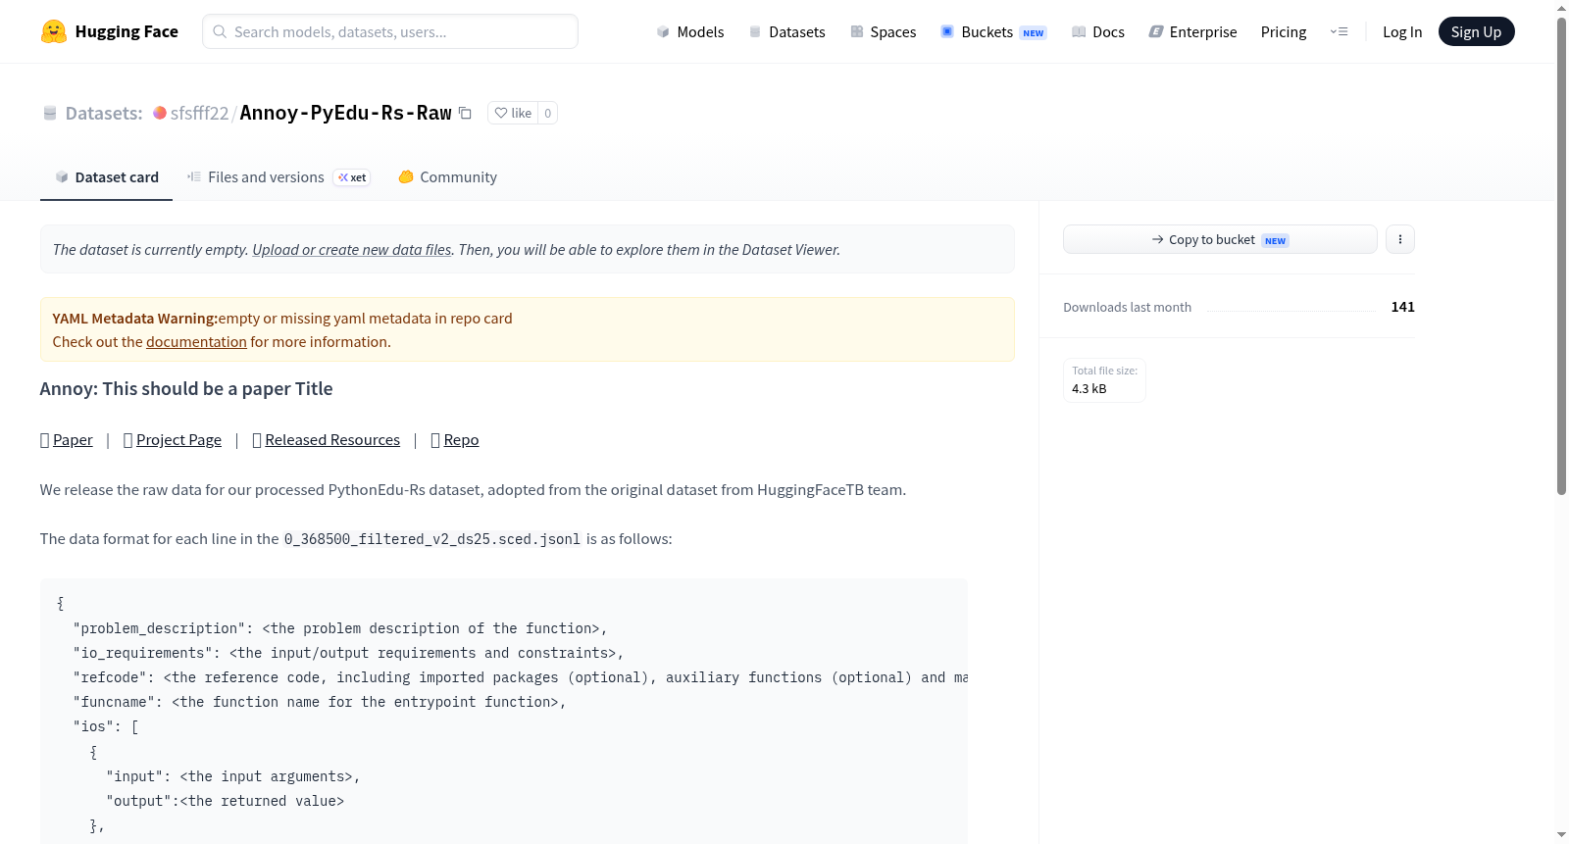Click the 0_368500_filtered_v2_ds25.sced.jsonl filename
1569x844 pixels.
(x=432, y=539)
